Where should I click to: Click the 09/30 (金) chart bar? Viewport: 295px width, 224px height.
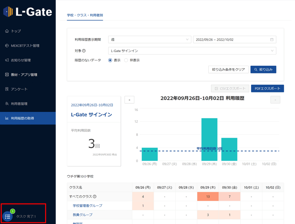[x=229, y=149]
